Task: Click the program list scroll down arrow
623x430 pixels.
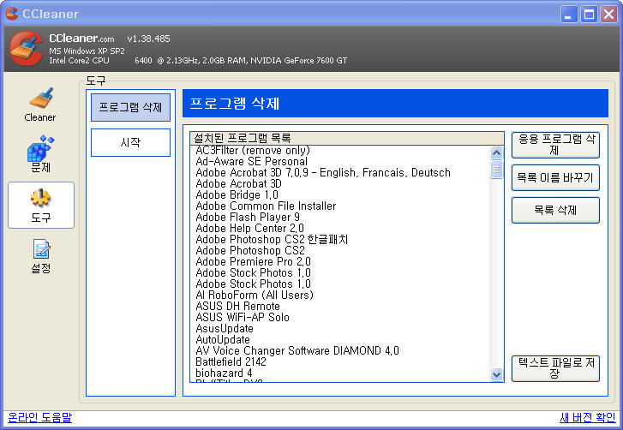Action: (x=496, y=374)
